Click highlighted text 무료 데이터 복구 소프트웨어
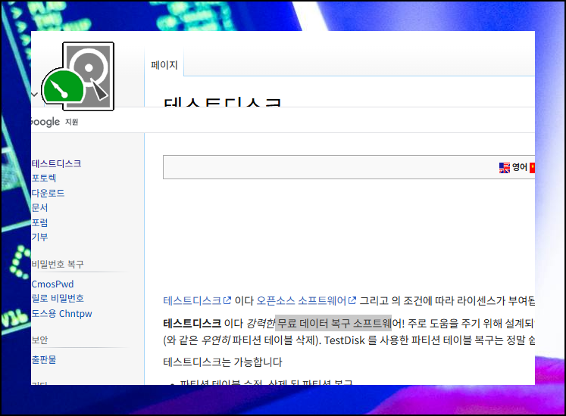This screenshot has width=566, height=416. 333,323
